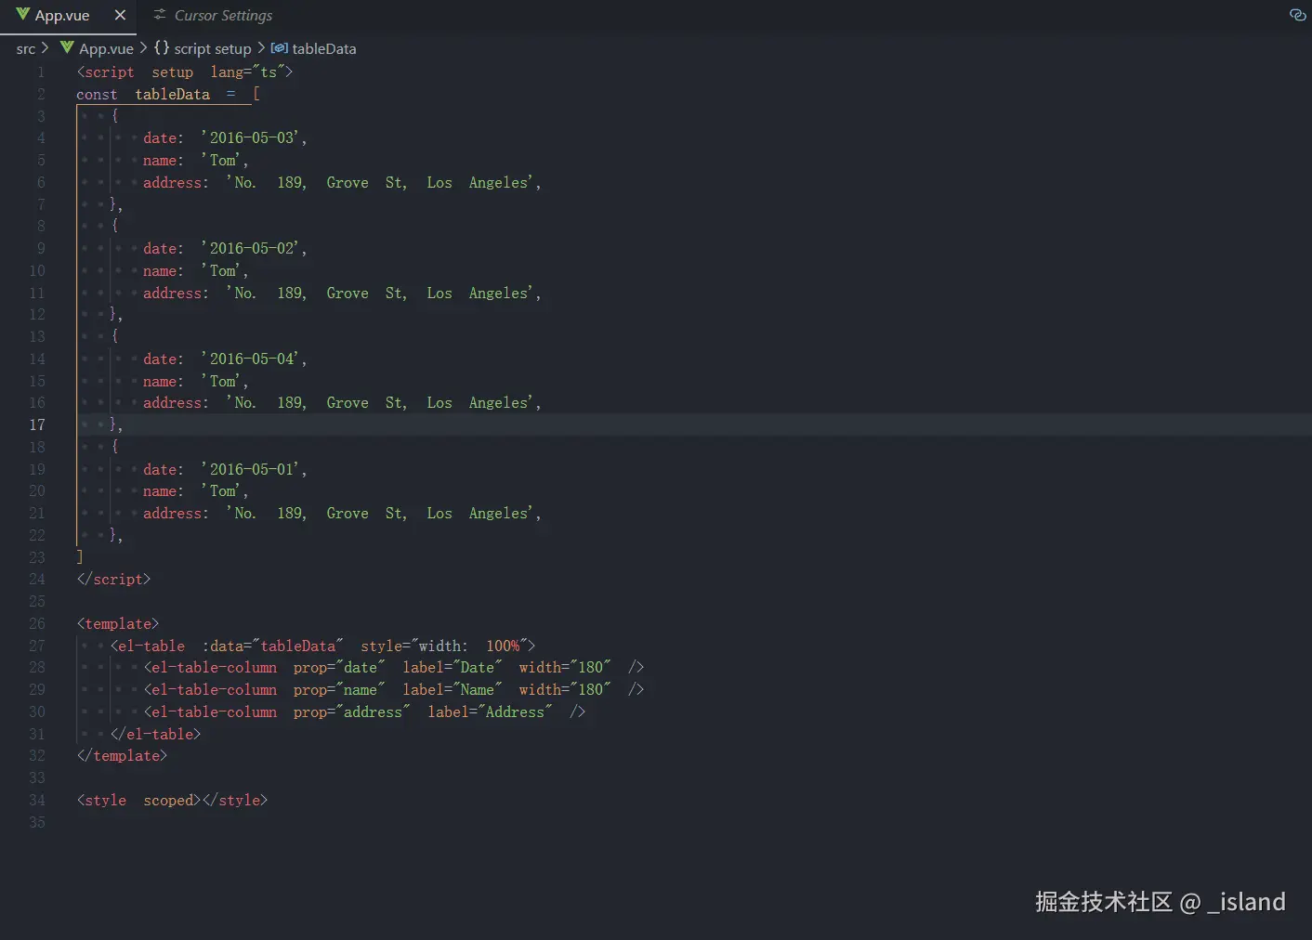1312x940 pixels.
Task: Click the :data="tableData" attribute on el-table
Action: [273, 646]
